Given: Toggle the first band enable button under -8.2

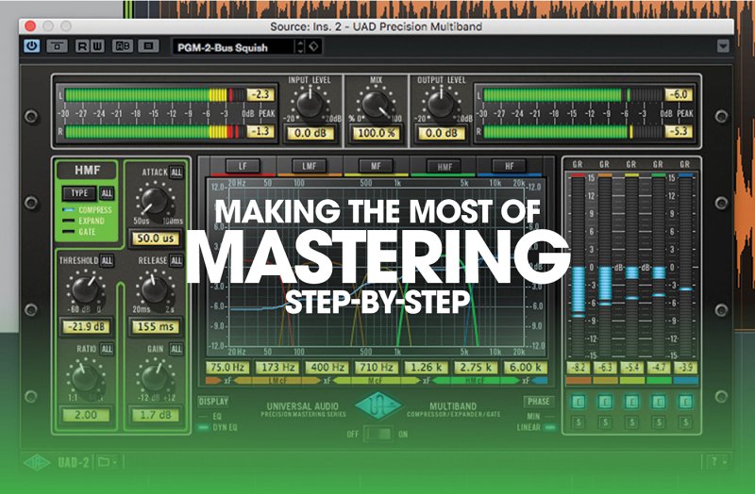Looking at the screenshot, I should (x=579, y=402).
